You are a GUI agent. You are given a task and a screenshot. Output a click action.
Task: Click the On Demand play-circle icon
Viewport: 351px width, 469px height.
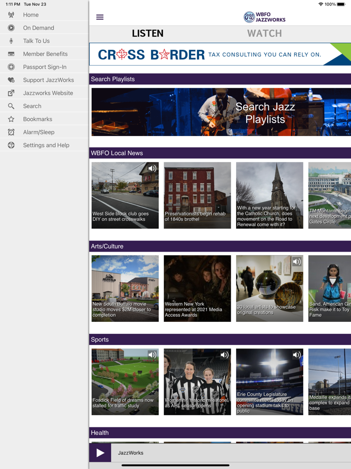(11, 28)
